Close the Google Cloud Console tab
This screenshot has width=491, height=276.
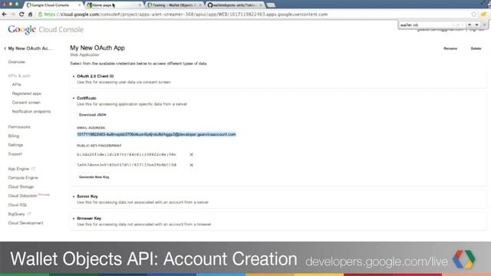pyautogui.click(x=79, y=5)
